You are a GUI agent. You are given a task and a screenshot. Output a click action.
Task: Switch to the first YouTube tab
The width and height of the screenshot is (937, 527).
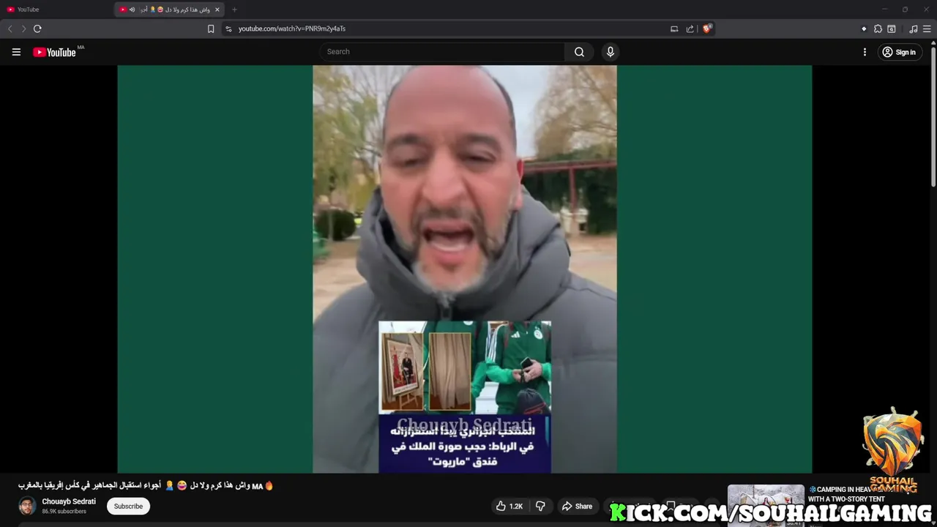(57, 10)
